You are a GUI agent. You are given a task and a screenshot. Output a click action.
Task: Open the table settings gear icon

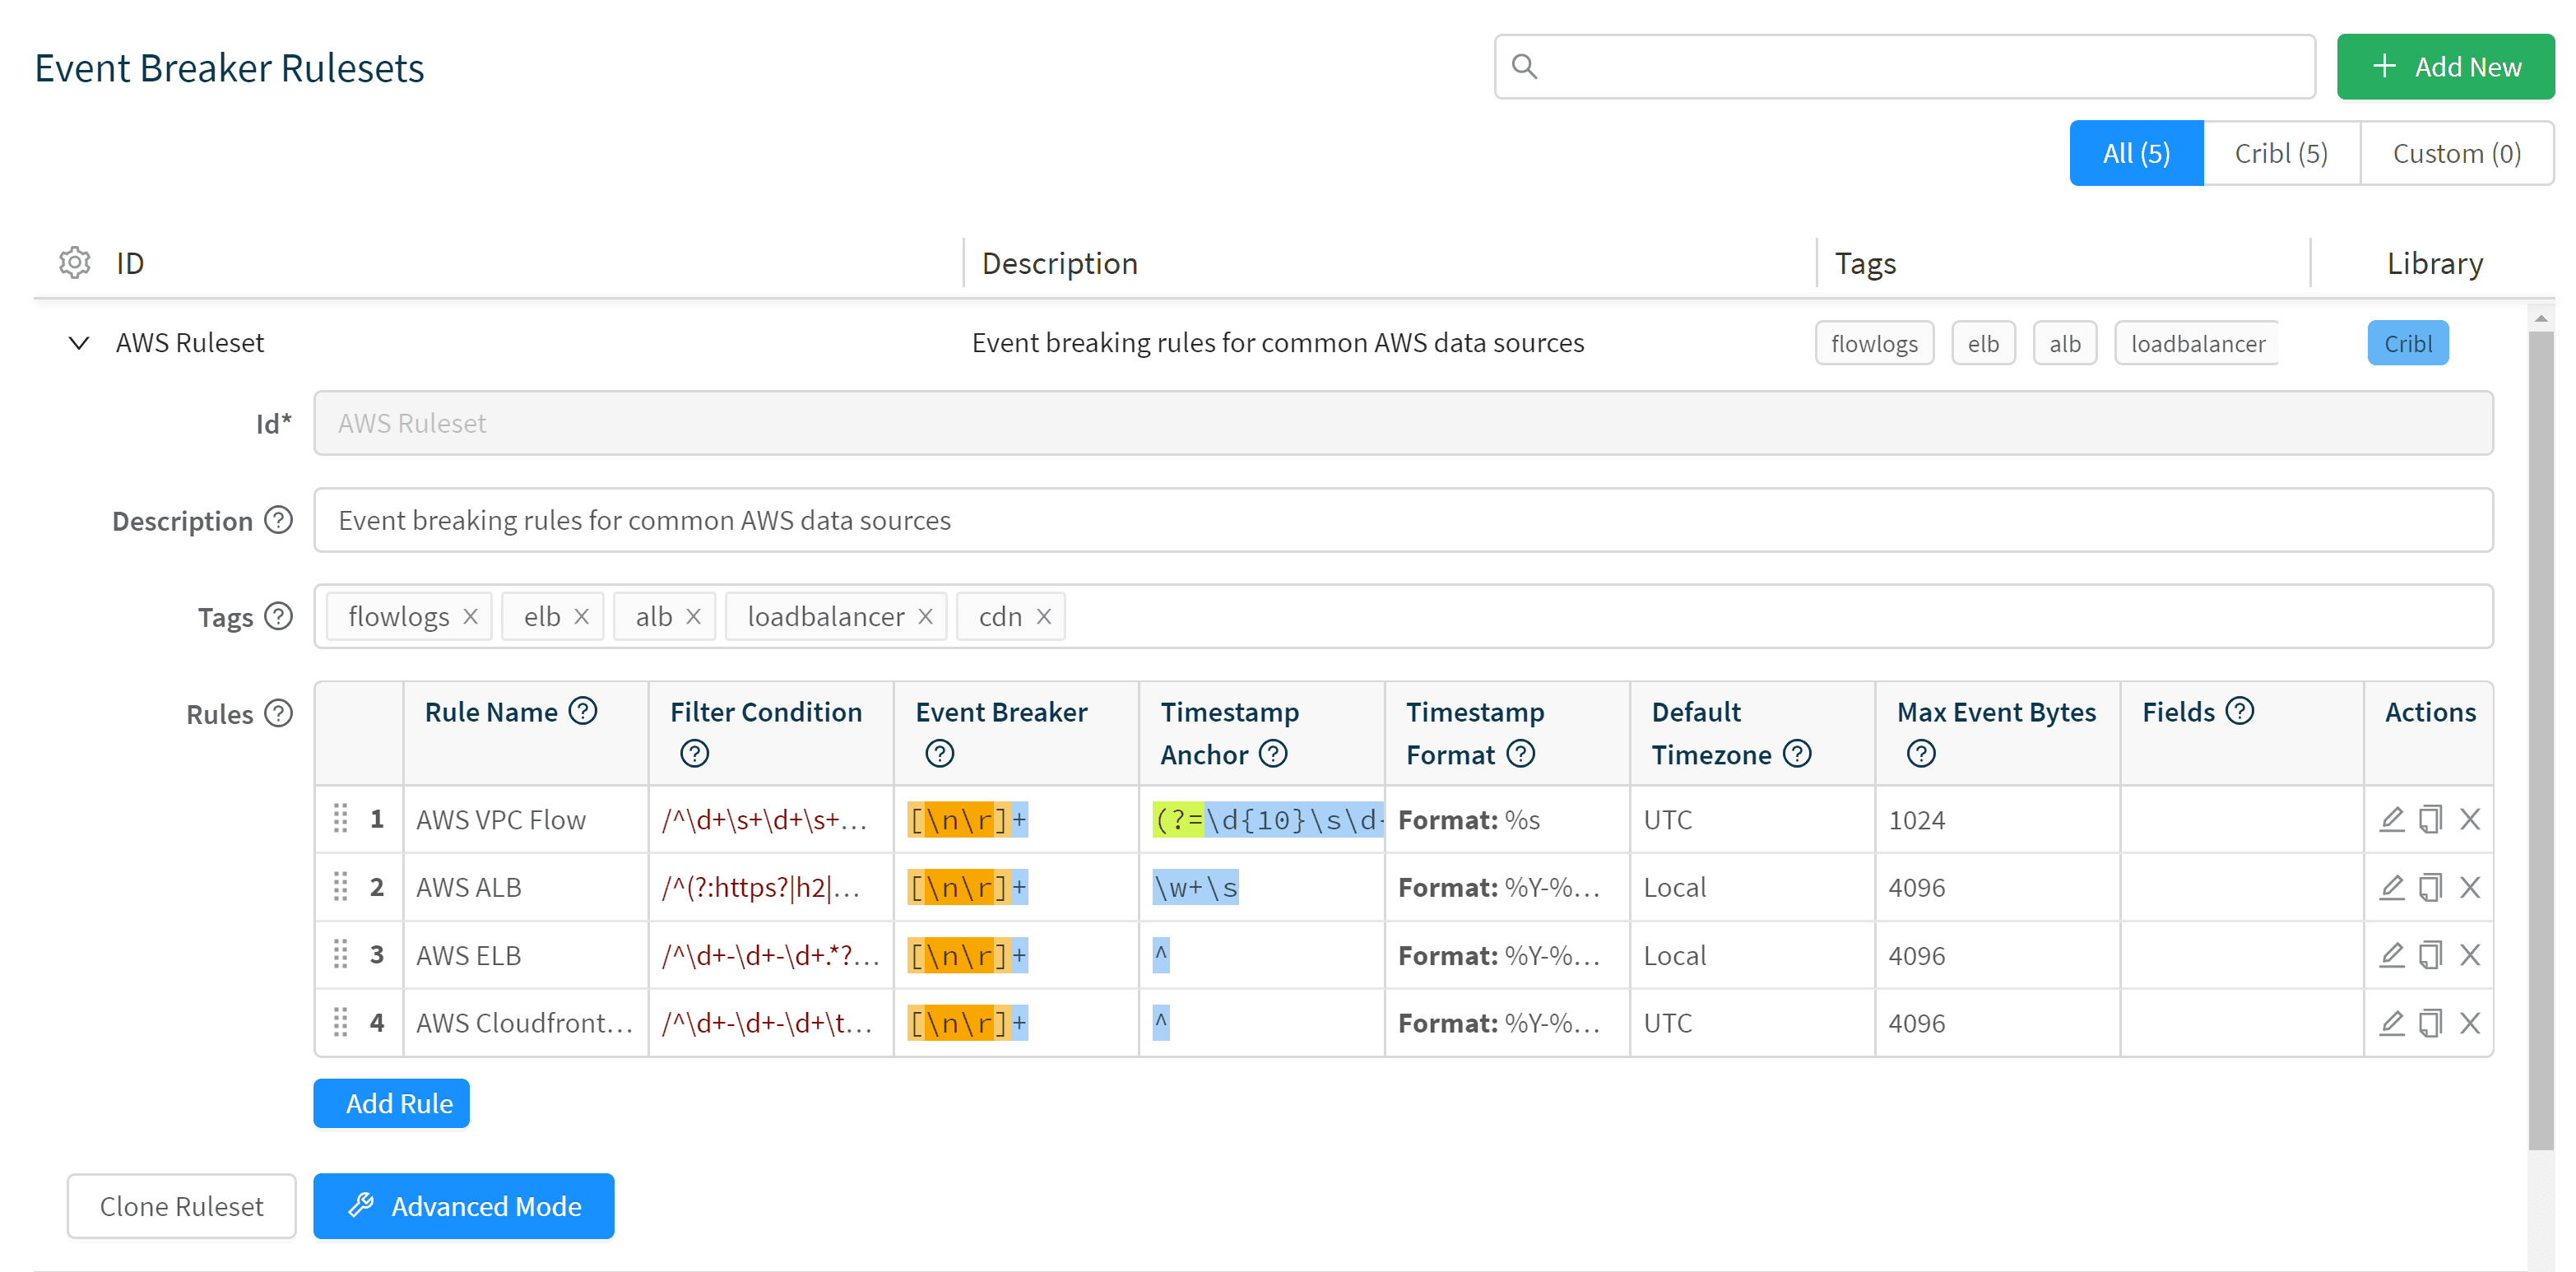tap(75, 263)
